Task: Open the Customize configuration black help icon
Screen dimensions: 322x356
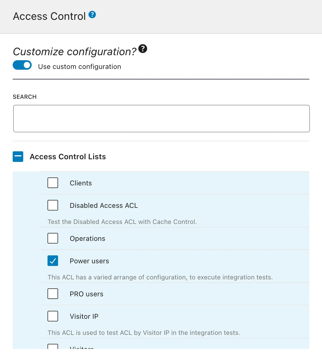Action: pyautogui.click(x=143, y=49)
